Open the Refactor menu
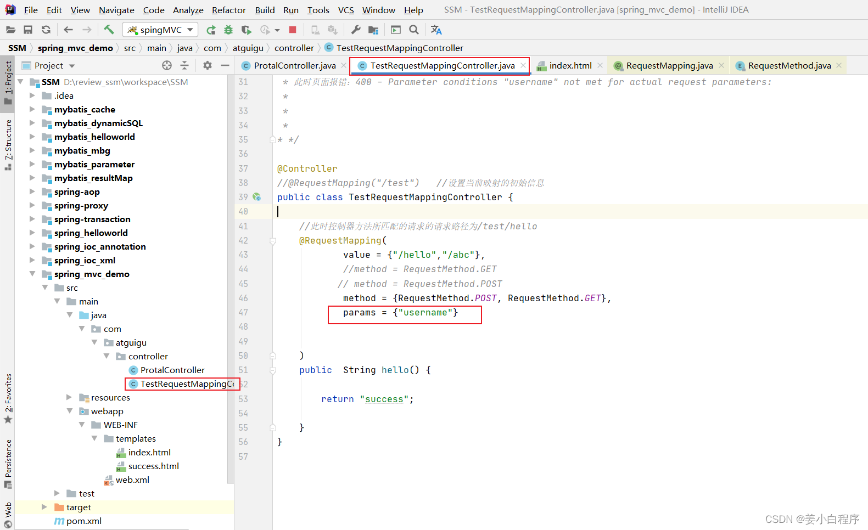 click(x=228, y=10)
